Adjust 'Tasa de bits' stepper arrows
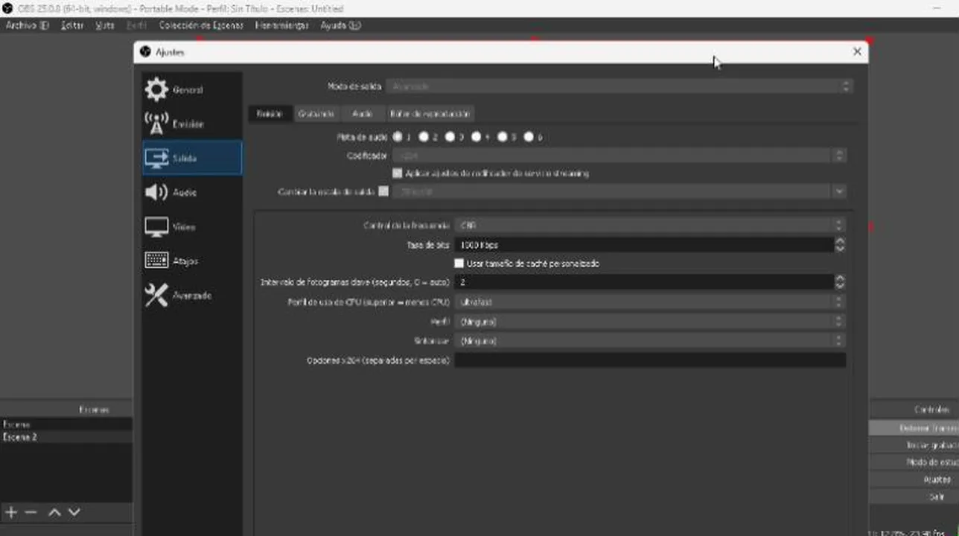Image resolution: width=959 pixels, height=536 pixels. 840,244
